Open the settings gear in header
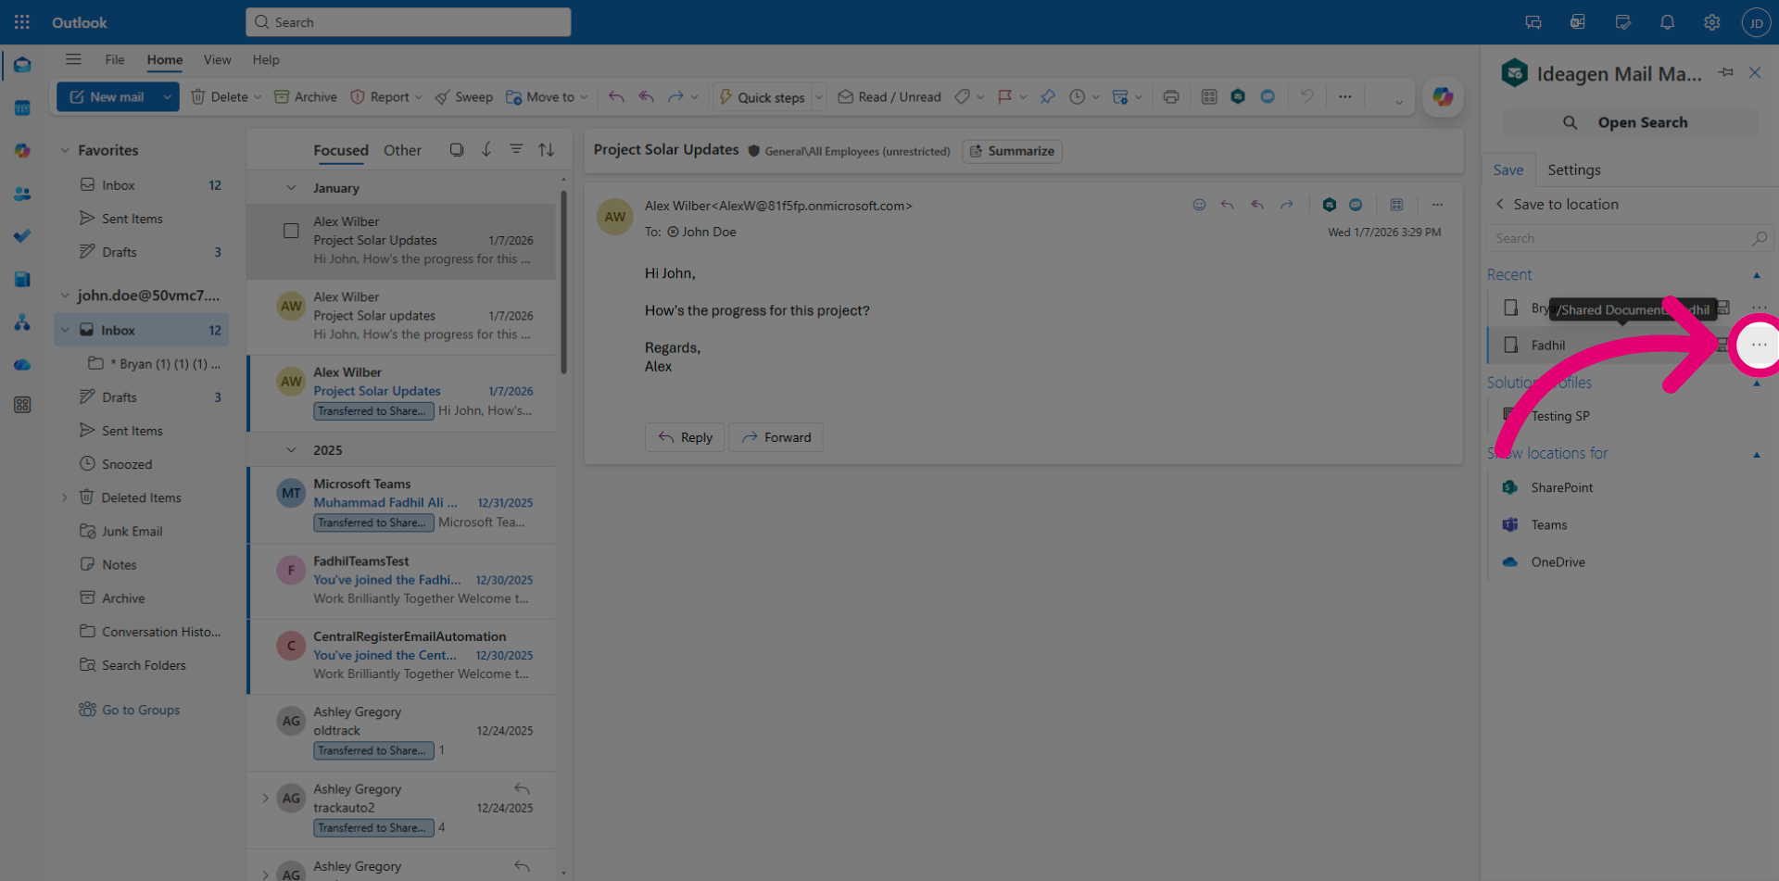This screenshot has width=1779, height=881. (1711, 22)
